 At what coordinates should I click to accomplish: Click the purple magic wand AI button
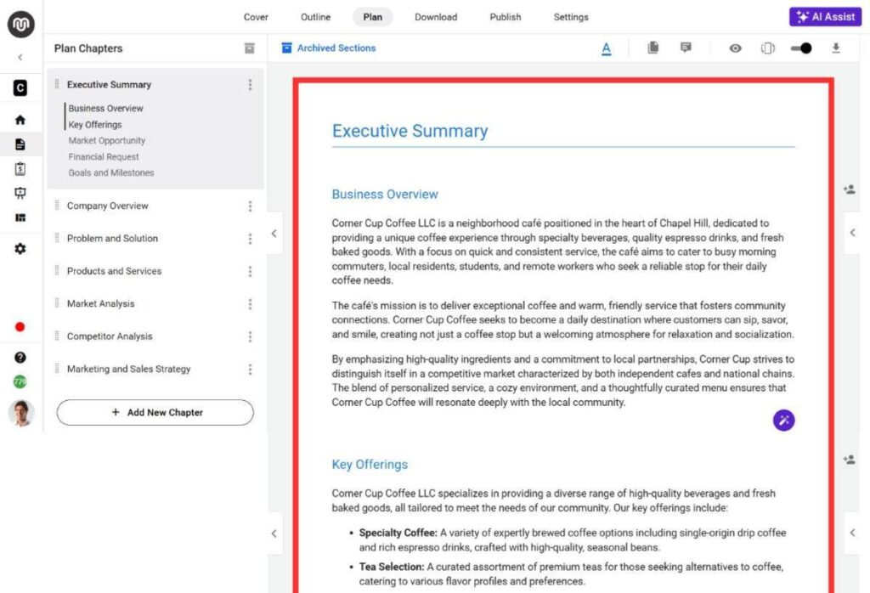783,420
